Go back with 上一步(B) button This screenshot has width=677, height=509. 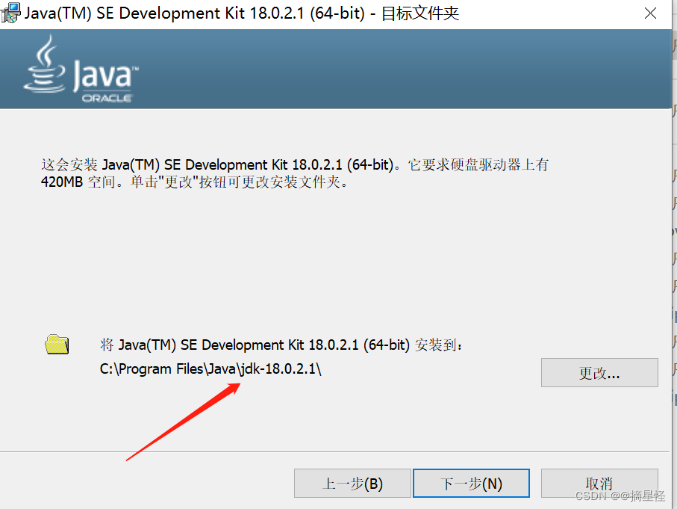pyautogui.click(x=352, y=483)
